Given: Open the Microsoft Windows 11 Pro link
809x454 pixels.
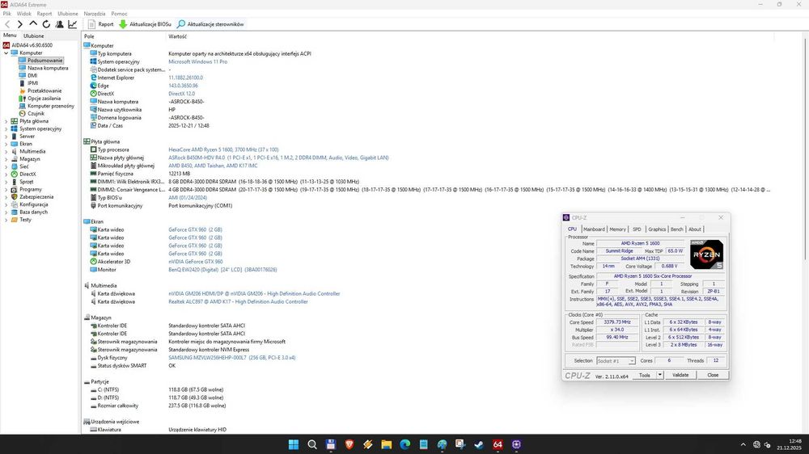Looking at the screenshot, I should coord(197,61).
